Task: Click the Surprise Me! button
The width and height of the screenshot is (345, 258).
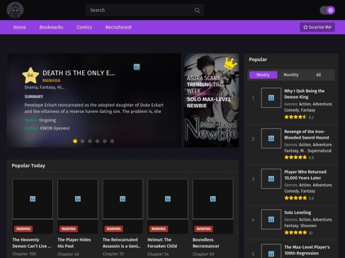Action: pyautogui.click(x=317, y=27)
